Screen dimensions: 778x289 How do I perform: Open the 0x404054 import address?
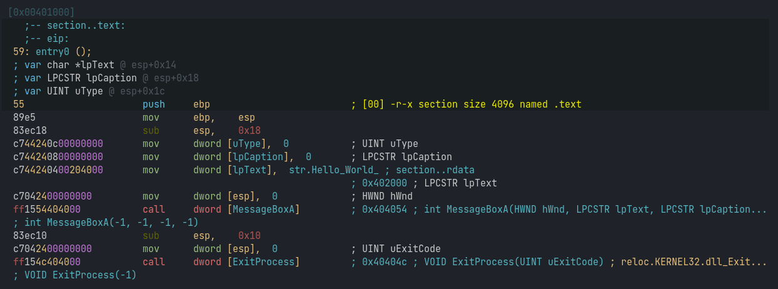coord(385,209)
